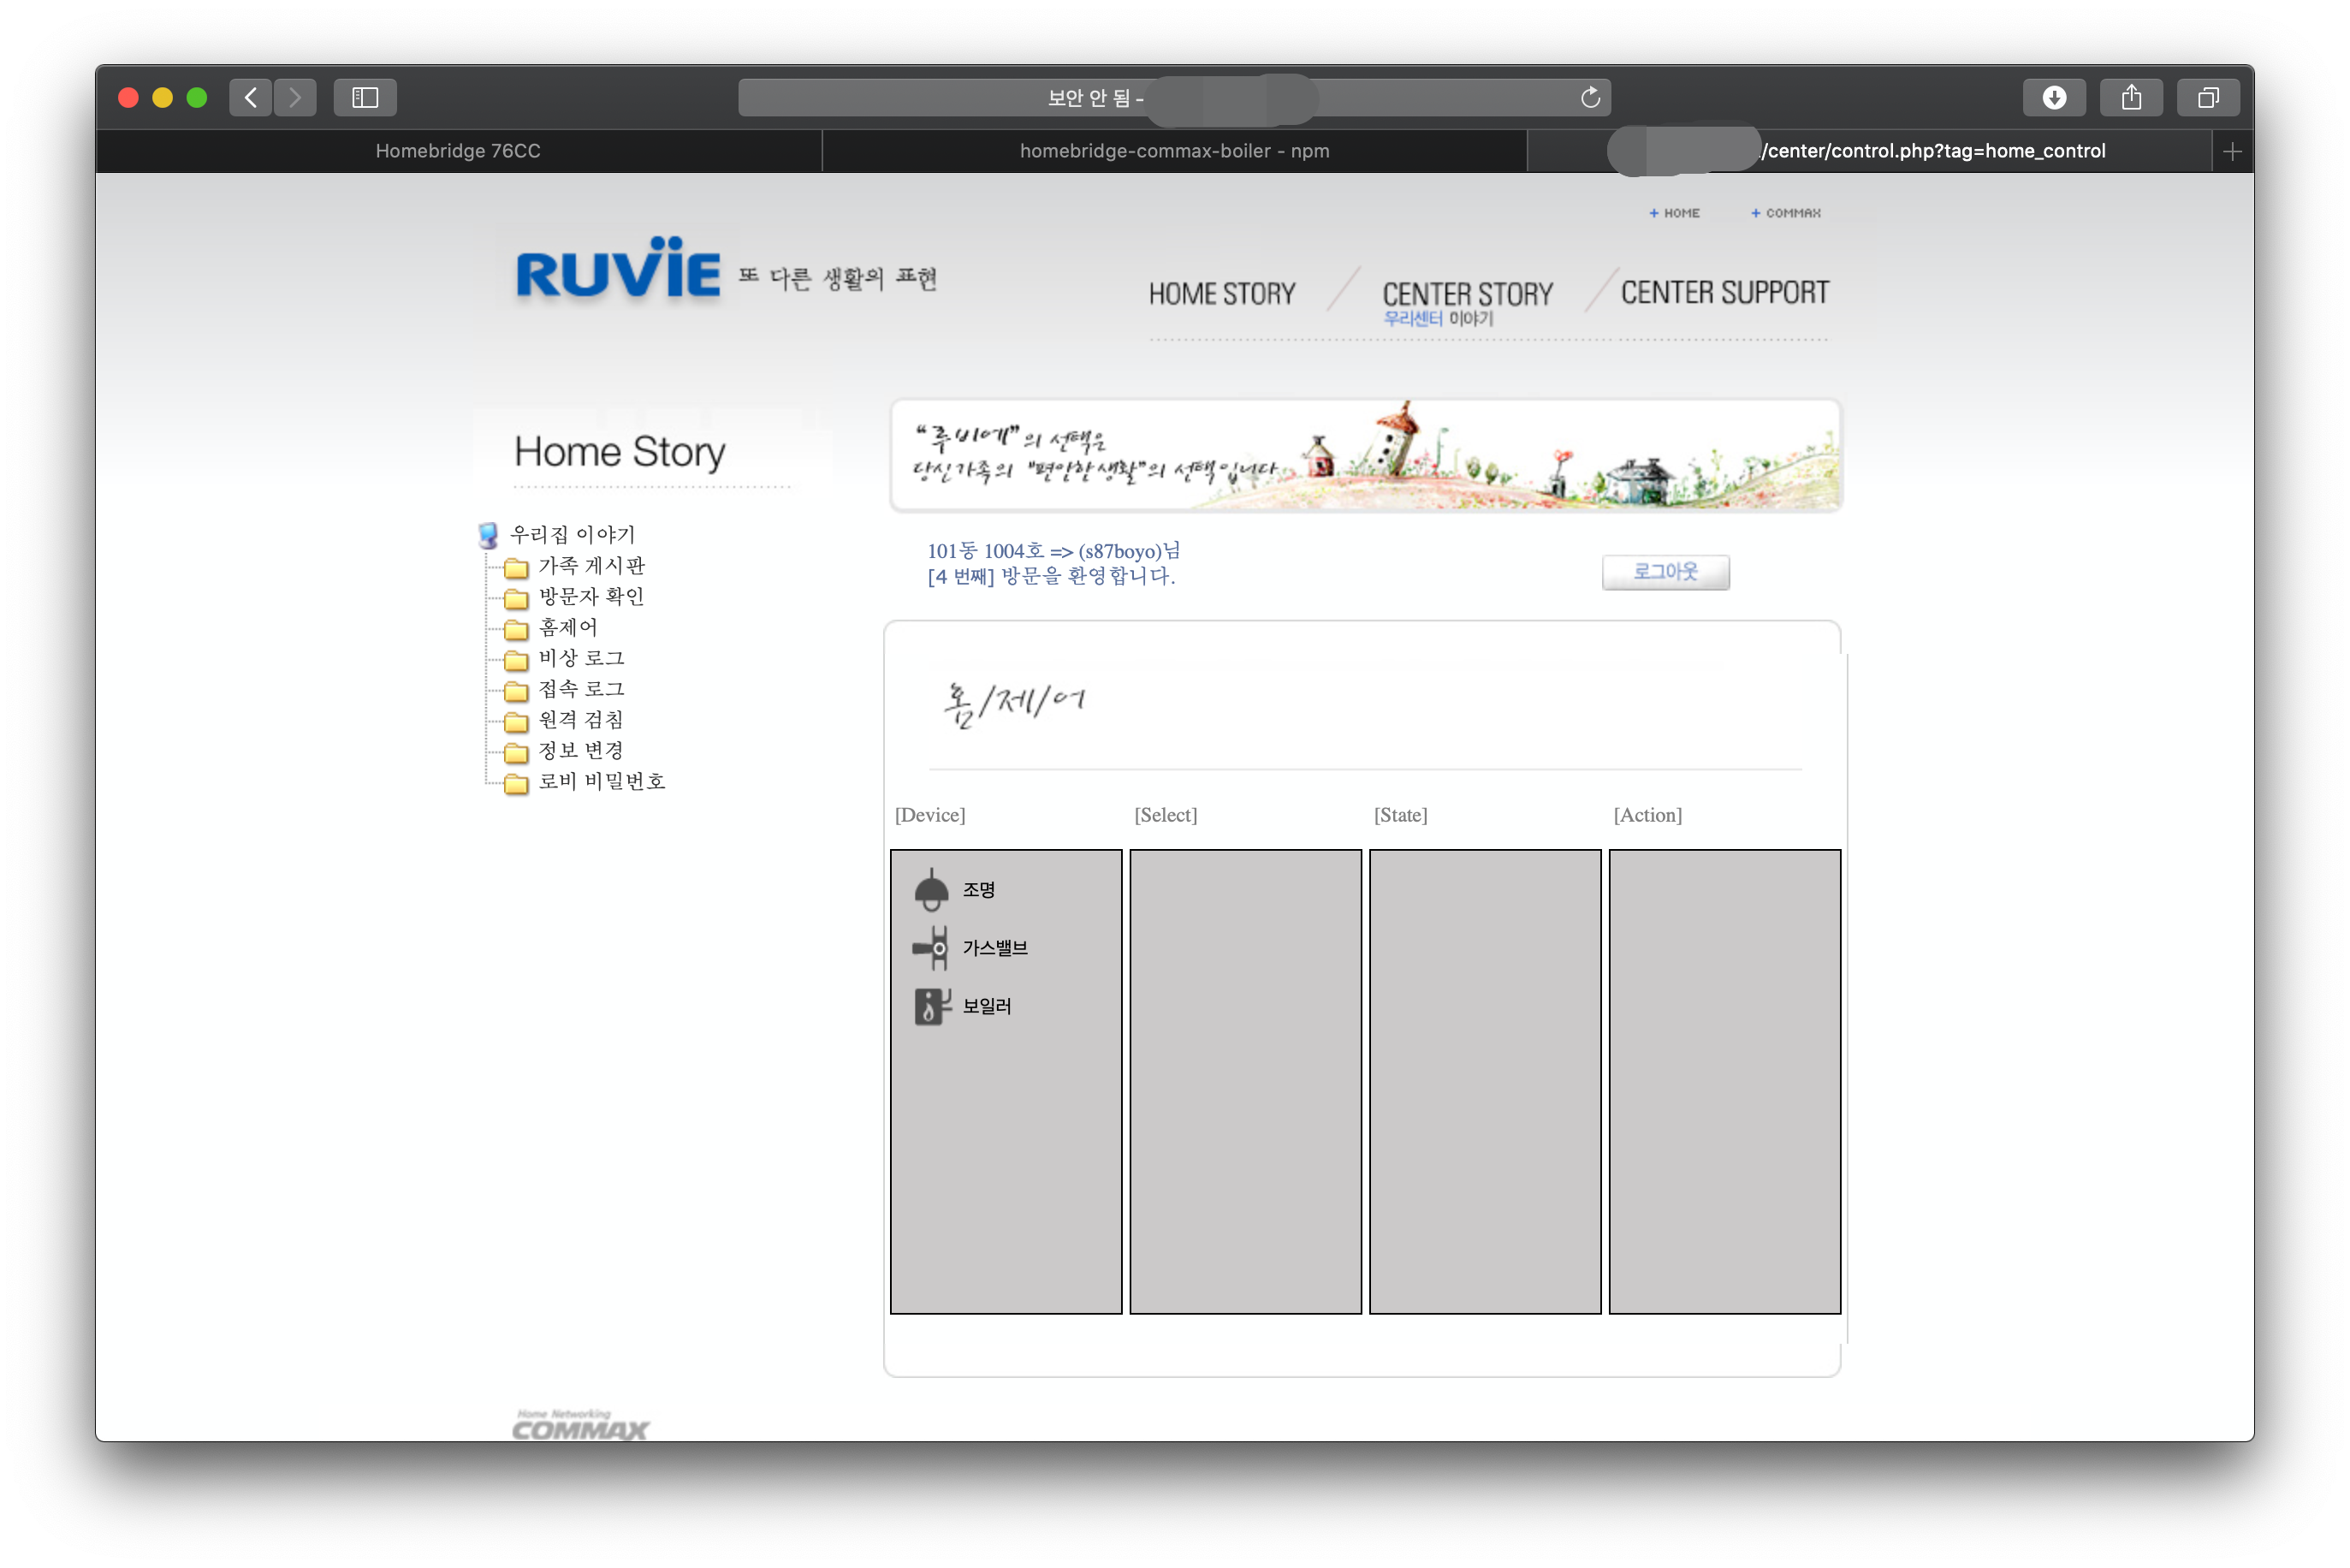The width and height of the screenshot is (2350, 1568).
Task: Click Safari's sidebar toggle icon
Action: pyautogui.click(x=365, y=97)
